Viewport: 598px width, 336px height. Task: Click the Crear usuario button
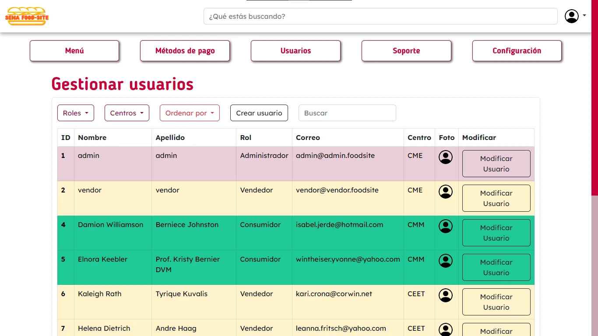point(259,113)
